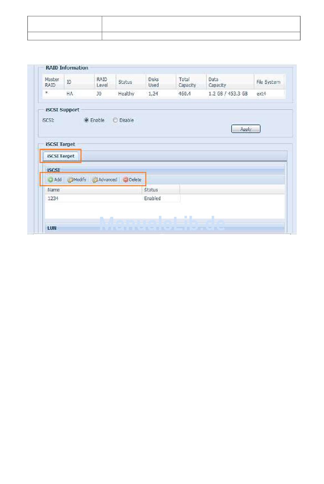Screen dimensions: 324x484
Task: Click the Healthy RAID status cell
Action: coord(126,93)
